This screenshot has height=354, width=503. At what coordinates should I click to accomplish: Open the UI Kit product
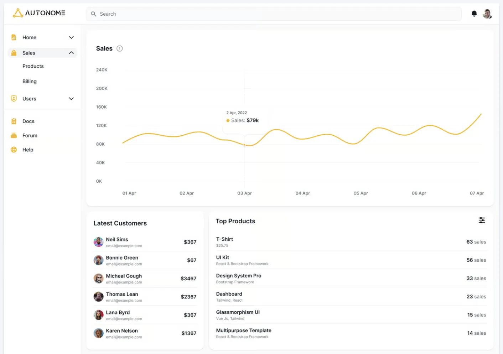(x=223, y=257)
